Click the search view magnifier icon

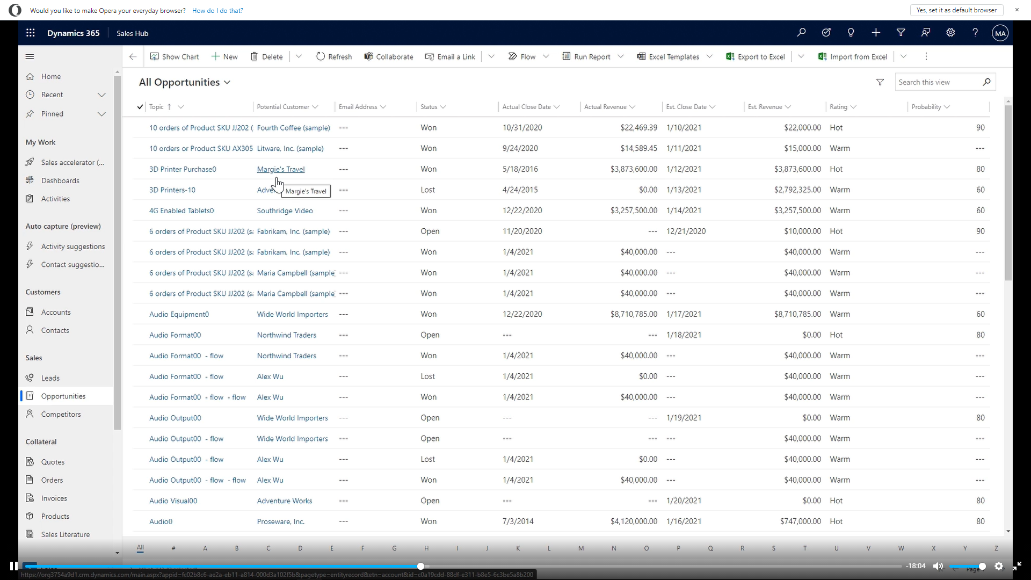click(986, 82)
